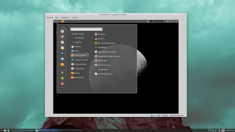Click the volume icon in the guest panel

point(170,21)
